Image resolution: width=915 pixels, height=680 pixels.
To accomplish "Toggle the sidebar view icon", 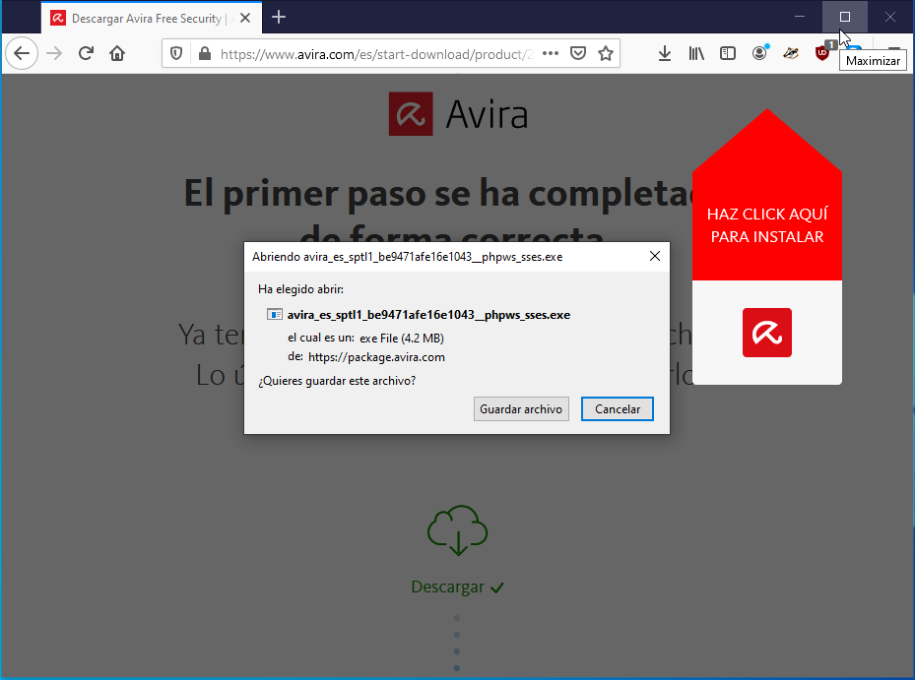I will 728,54.
